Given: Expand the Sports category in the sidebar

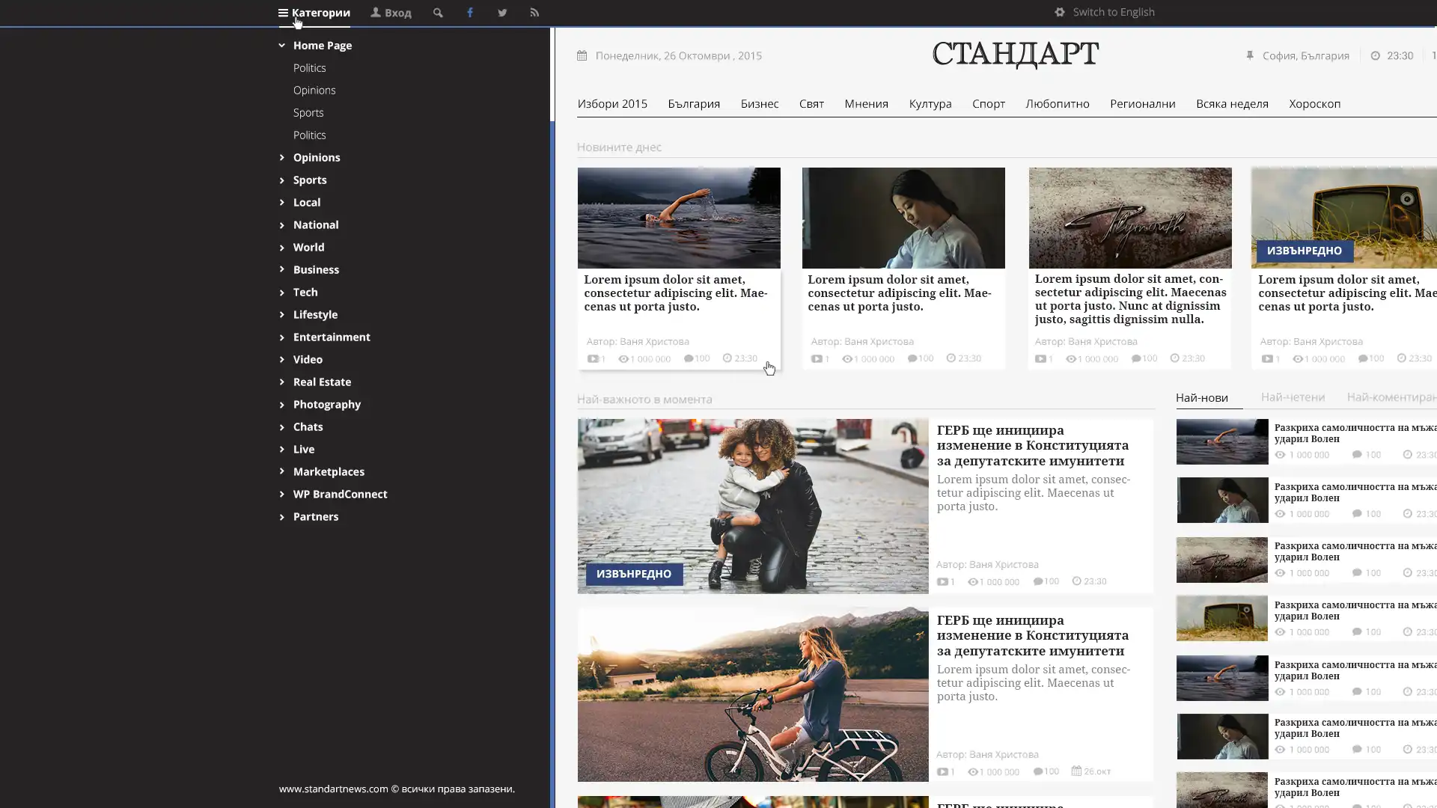Looking at the screenshot, I should pos(310,180).
